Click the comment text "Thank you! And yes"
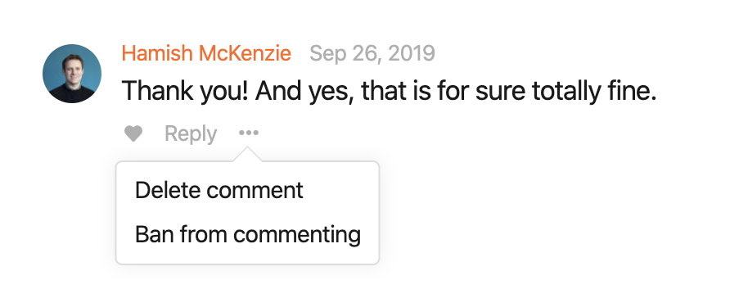The height and width of the screenshot is (298, 730). pos(234,91)
